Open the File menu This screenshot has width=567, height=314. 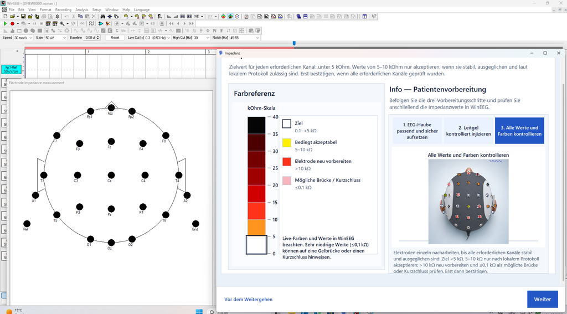[x=11, y=10]
